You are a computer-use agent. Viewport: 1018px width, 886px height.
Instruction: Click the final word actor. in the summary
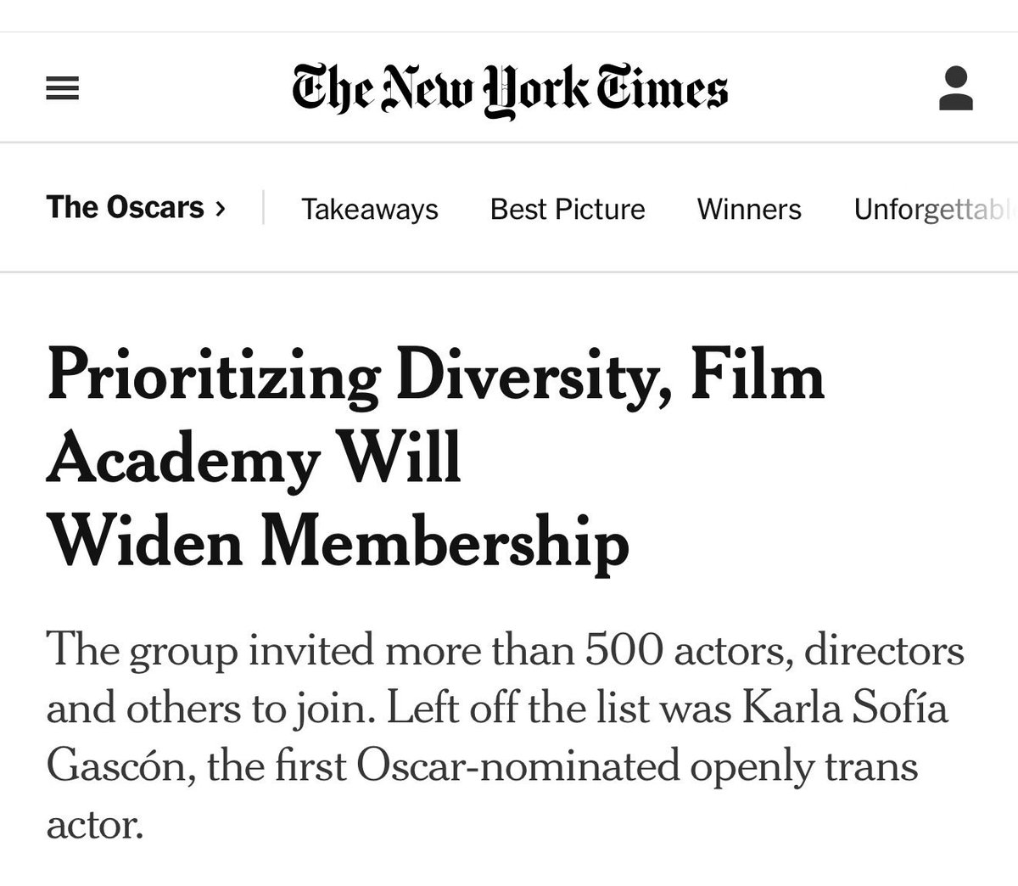[x=92, y=825]
